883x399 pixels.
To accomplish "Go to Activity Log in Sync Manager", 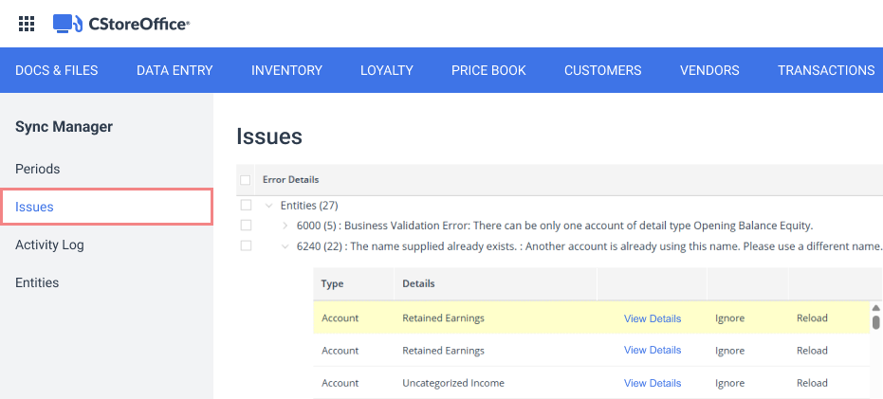I will point(49,245).
